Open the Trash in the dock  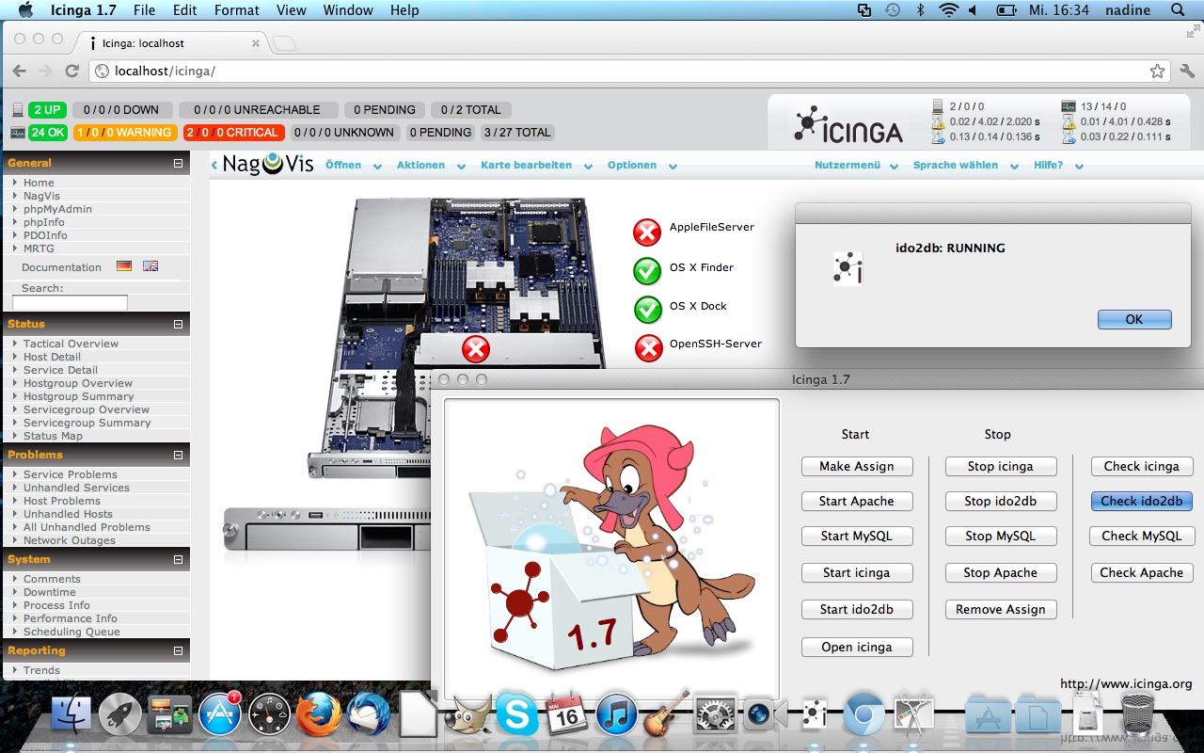point(1138,713)
